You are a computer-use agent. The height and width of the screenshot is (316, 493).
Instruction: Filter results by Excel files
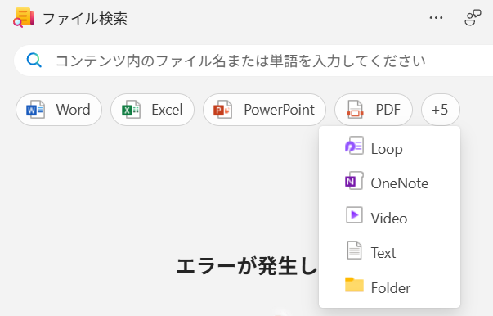tap(152, 110)
